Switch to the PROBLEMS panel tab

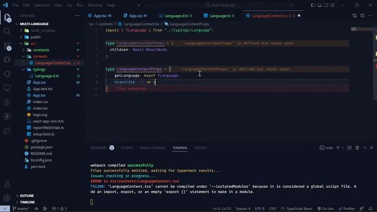pos(102,148)
